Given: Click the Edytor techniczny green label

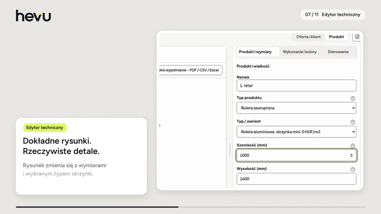Looking at the screenshot, I should pos(45,128).
